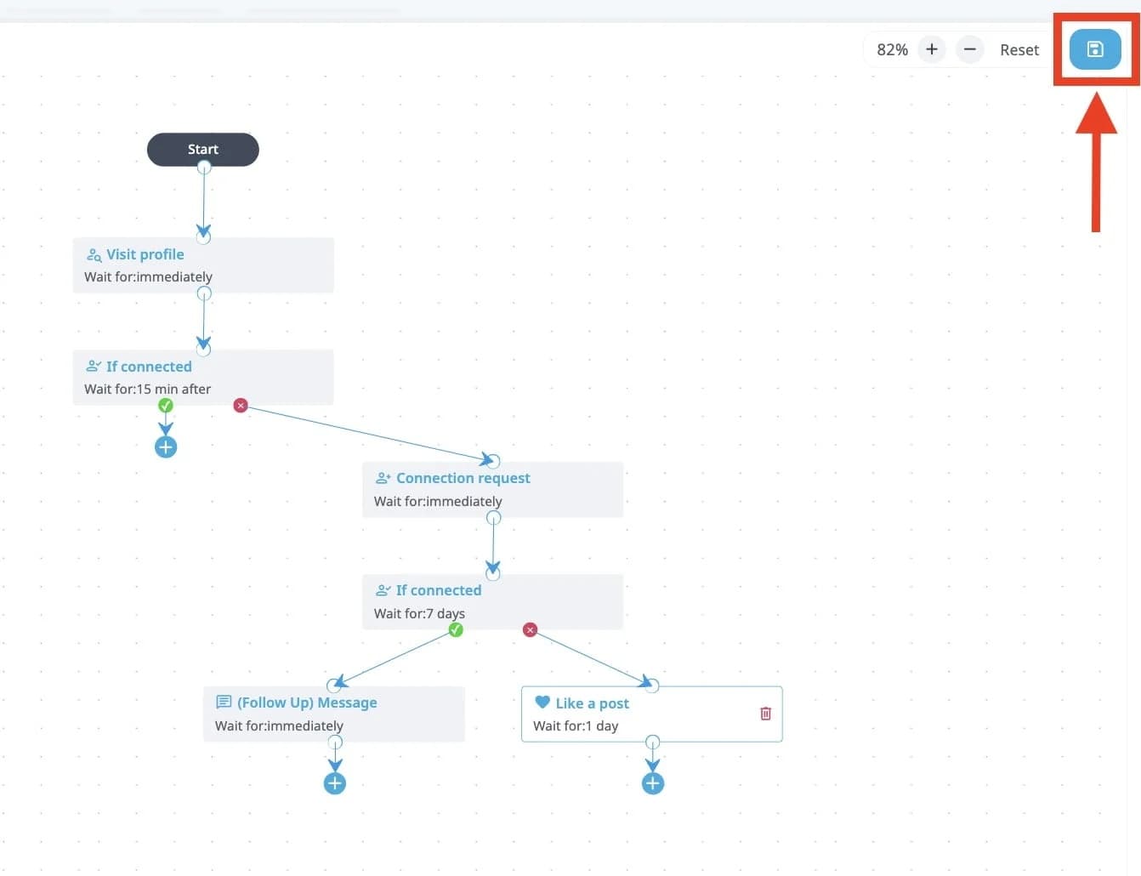This screenshot has height=876, width=1141.
Task: Click "Wait for:immediately" under (Follow Up) Message
Action: pos(280,726)
